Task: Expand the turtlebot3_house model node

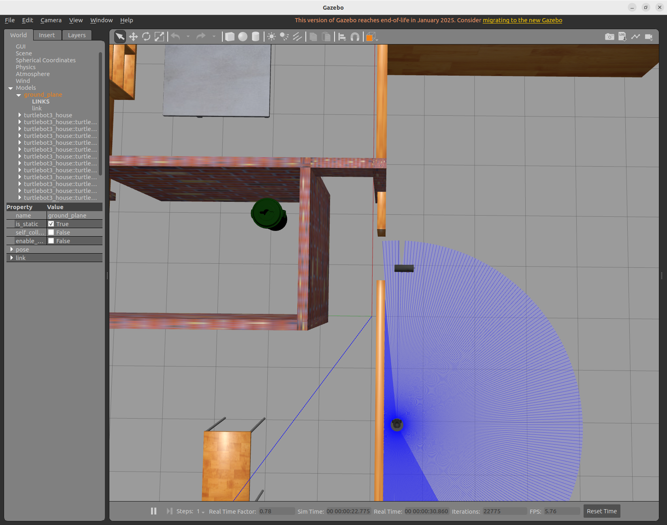Action: tap(19, 115)
